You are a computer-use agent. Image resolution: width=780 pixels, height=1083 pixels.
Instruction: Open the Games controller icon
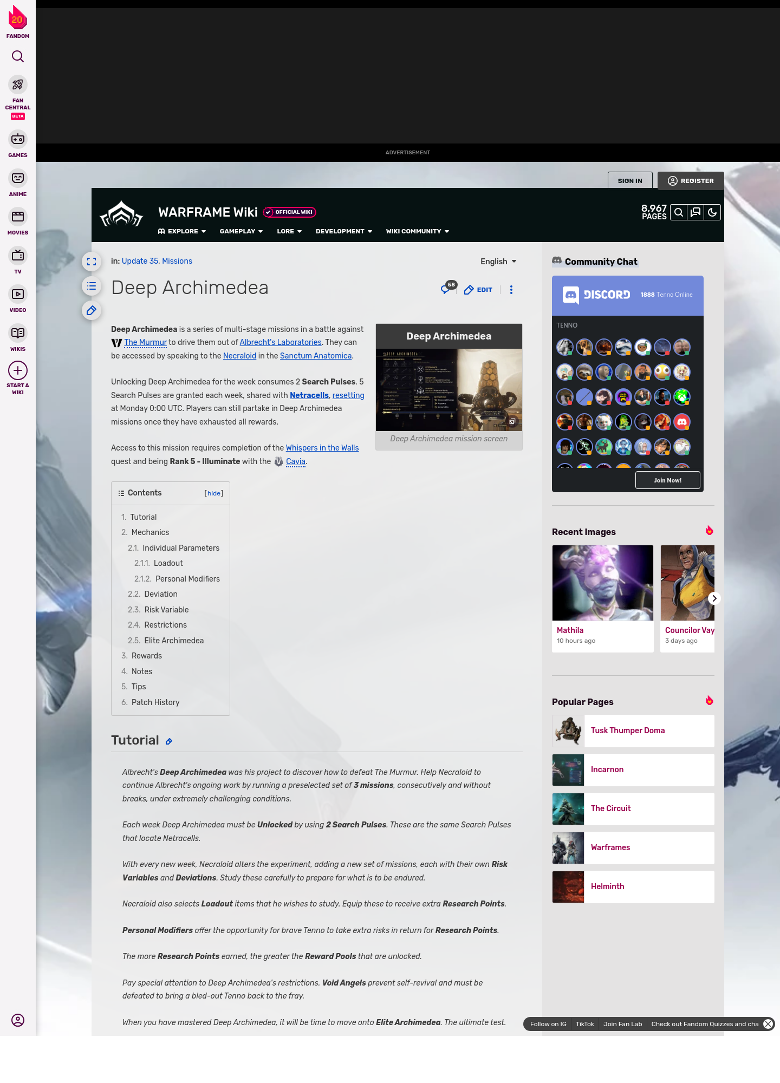[x=18, y=139]
